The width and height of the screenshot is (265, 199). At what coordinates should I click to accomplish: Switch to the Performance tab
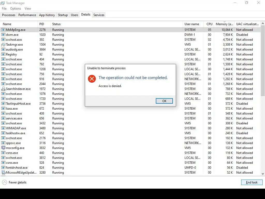[x=27, y=15]
